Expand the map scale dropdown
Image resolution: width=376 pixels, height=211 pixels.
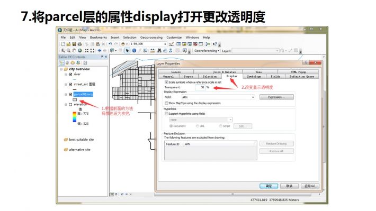point(165,44)
